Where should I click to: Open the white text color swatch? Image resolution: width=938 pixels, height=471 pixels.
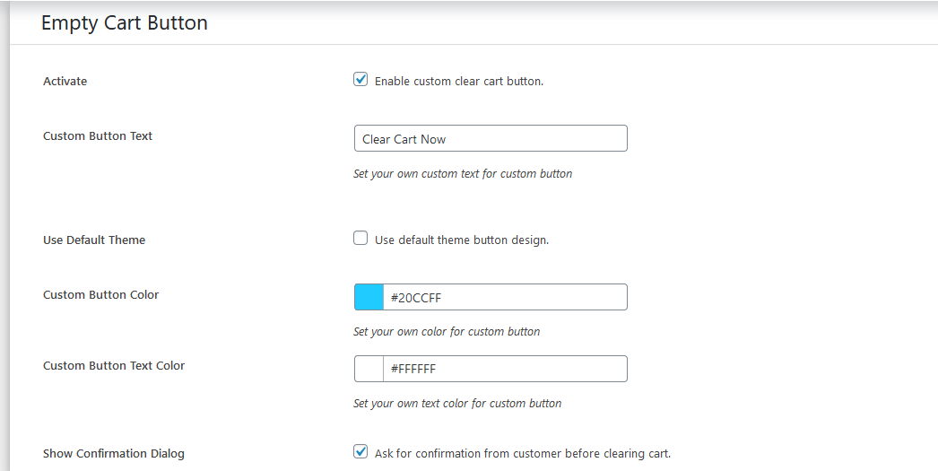tap(369, 369)
